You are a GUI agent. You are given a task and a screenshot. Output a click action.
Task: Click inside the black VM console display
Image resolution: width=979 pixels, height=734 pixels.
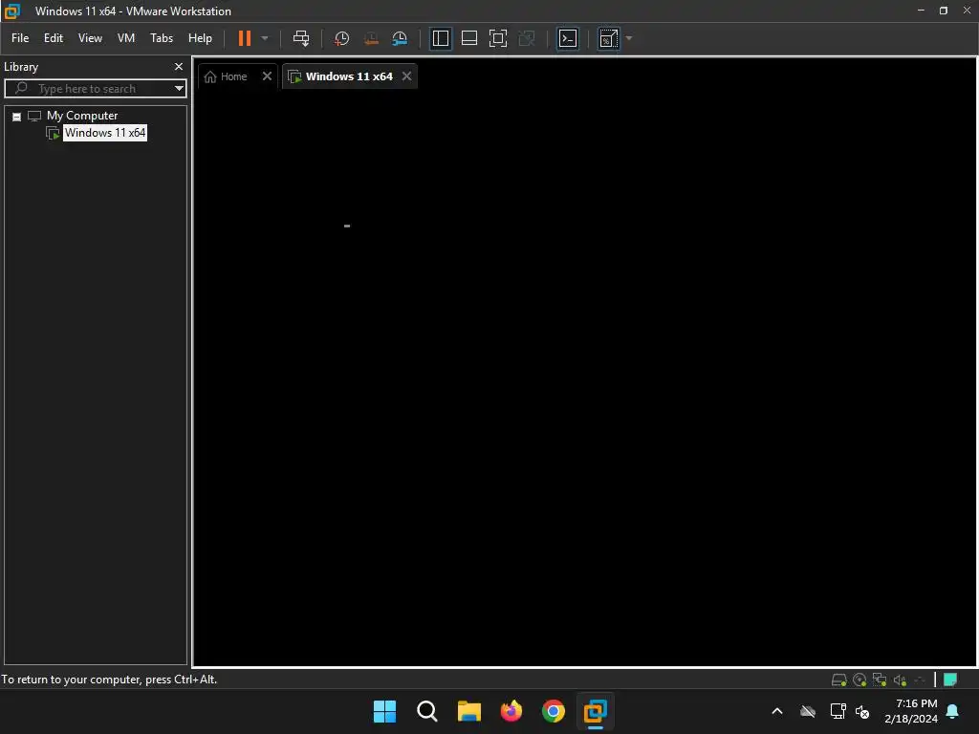pos(585,378)
